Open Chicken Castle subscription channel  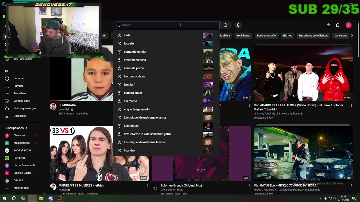coord(22,173)
